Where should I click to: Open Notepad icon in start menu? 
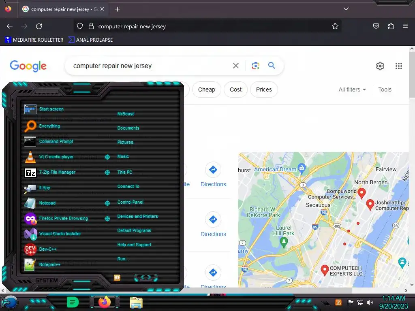[x=30, y=203]
